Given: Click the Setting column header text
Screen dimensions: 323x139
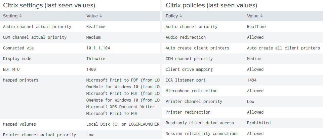Looking at the screenshot, I should 10,16.
